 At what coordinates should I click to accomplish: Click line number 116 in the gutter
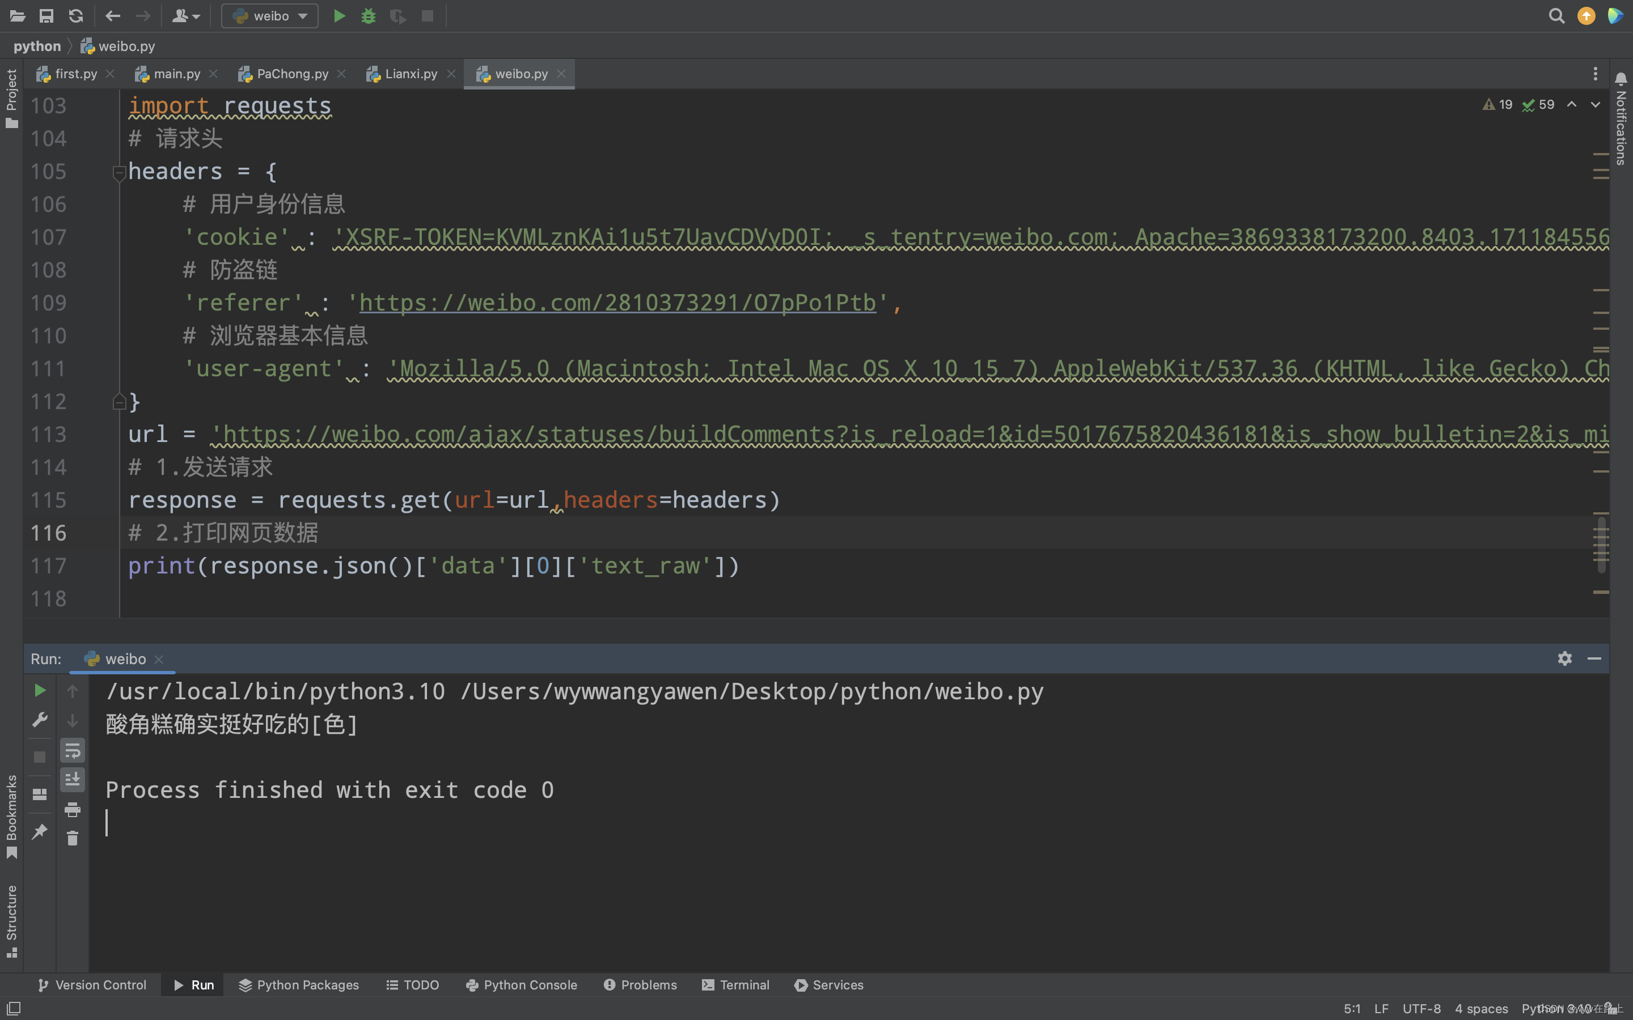coord(49,533)
